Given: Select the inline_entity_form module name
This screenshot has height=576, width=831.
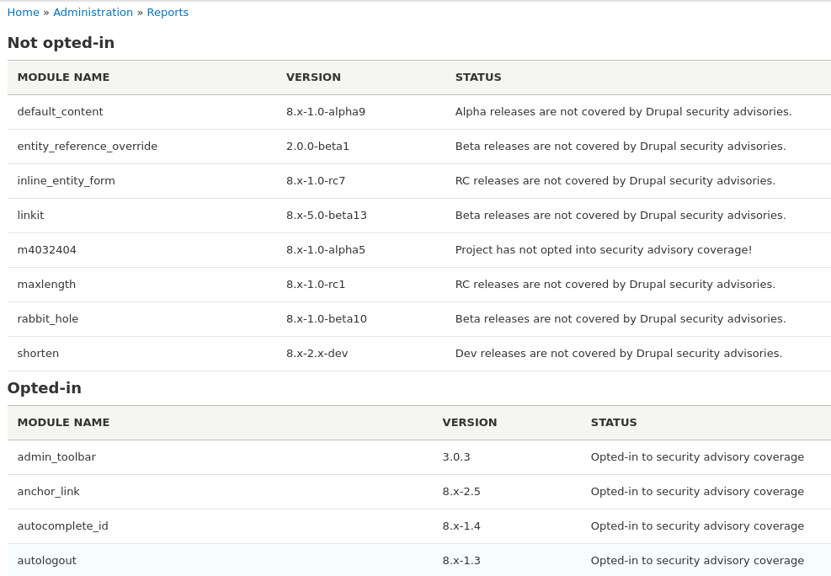Looking at the screenshot, I should pyautogui.click(x=67, y=181).
